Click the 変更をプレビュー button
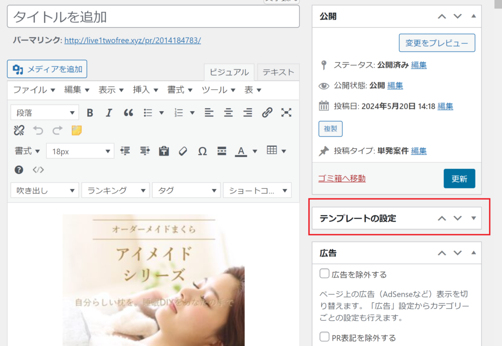502x346 pixels. tap(437, 43)
